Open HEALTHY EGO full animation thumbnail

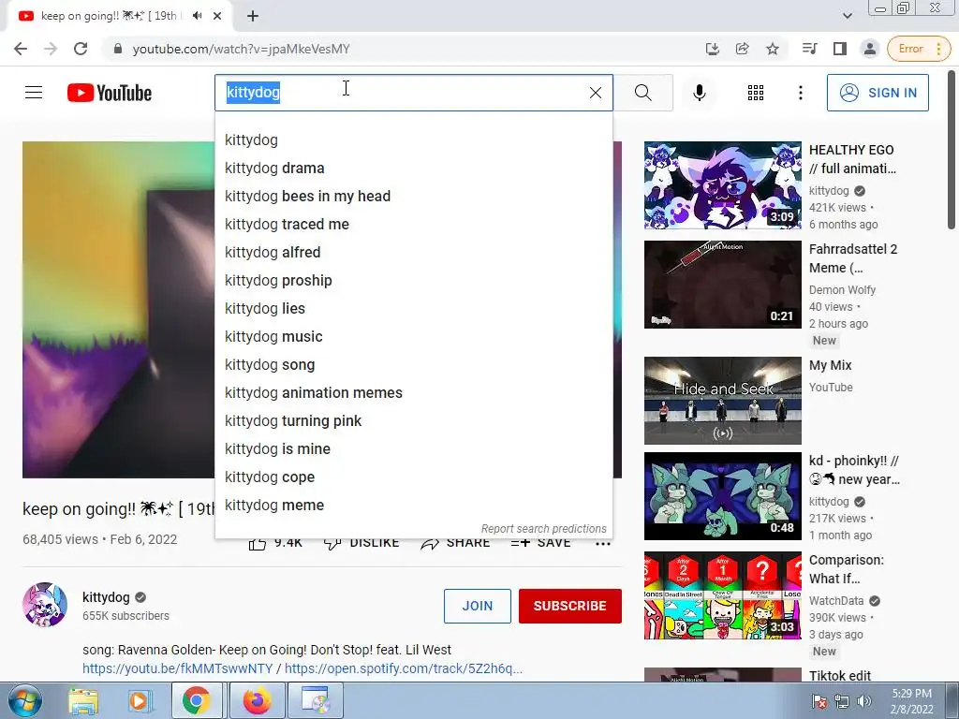(x=722, y=185)
